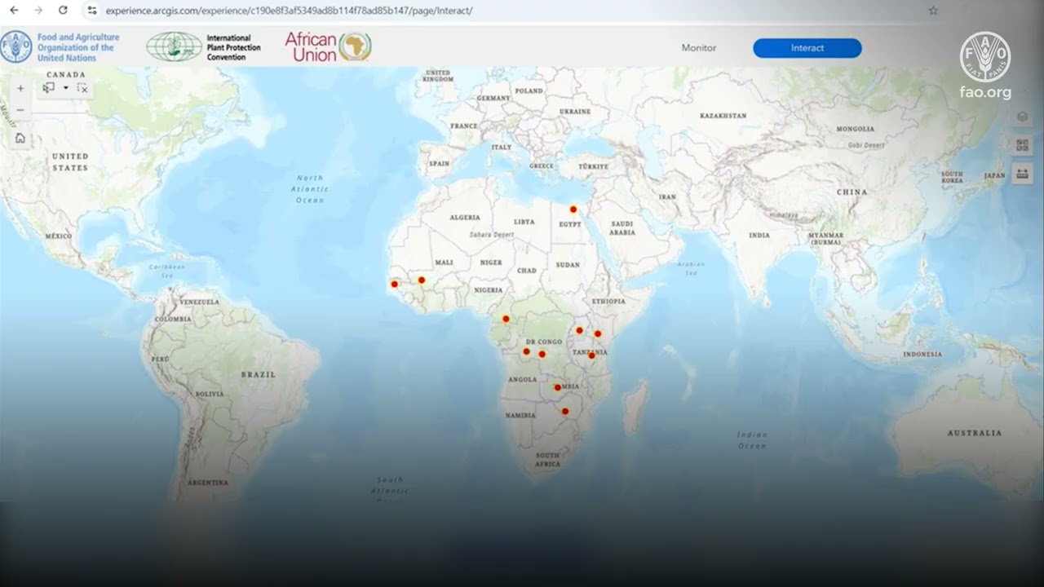
Task: Click the FAO logo in the header
Action: [x=60, y=47]
